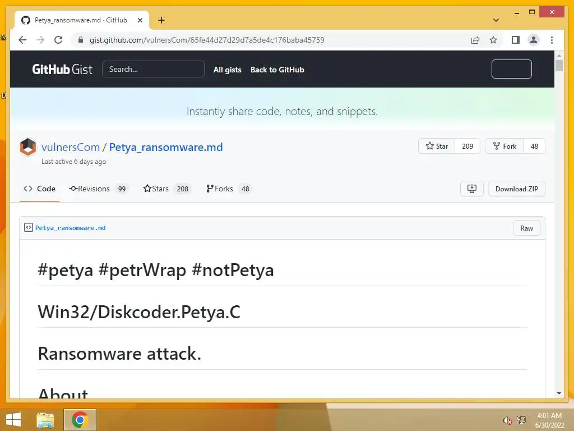This screenshot has height=431, width=574.
Task: Go Back to GitHub link
Action: tap(277, 70)
